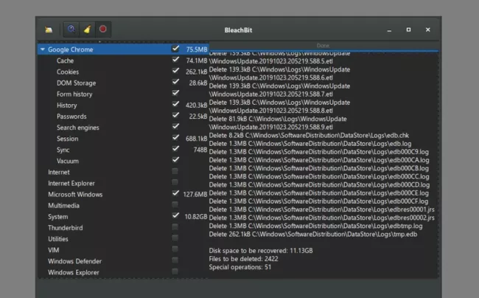The width and height of the screenshot is (479, 298).
Task: Click 'Disk space to be recovered: 11.13GB' line
Action: click(x=261, y=251)
